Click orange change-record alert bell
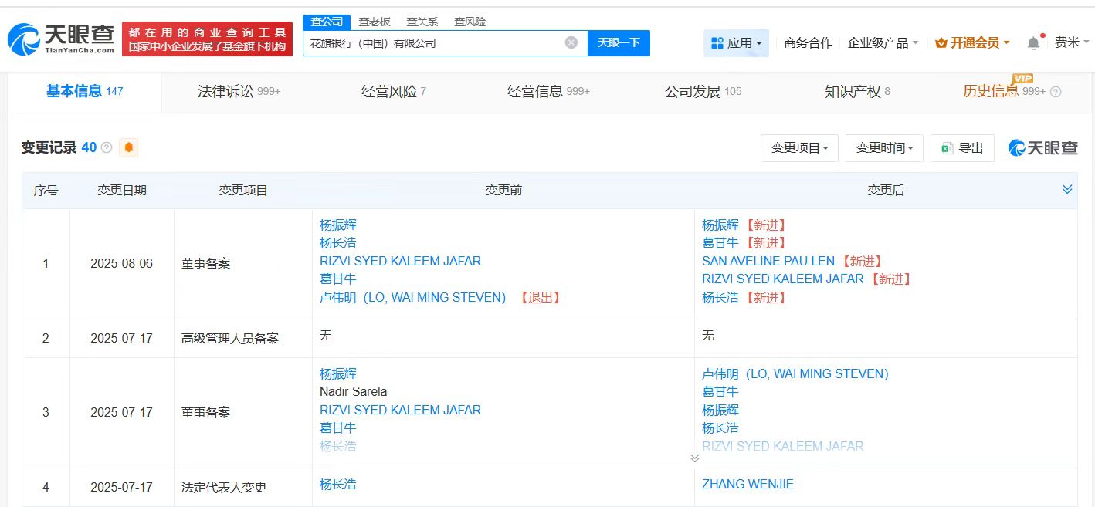Screen dimensions: 1095x507 click(x=129, y=147)
